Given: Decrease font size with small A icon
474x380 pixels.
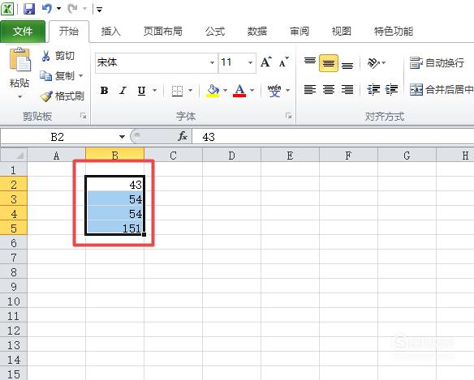Looking at the screenshot, I should (283, 62).
